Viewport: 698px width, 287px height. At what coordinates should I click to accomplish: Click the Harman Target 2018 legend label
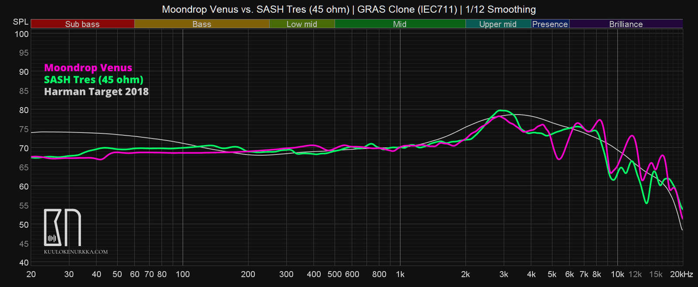click(96, 92)
